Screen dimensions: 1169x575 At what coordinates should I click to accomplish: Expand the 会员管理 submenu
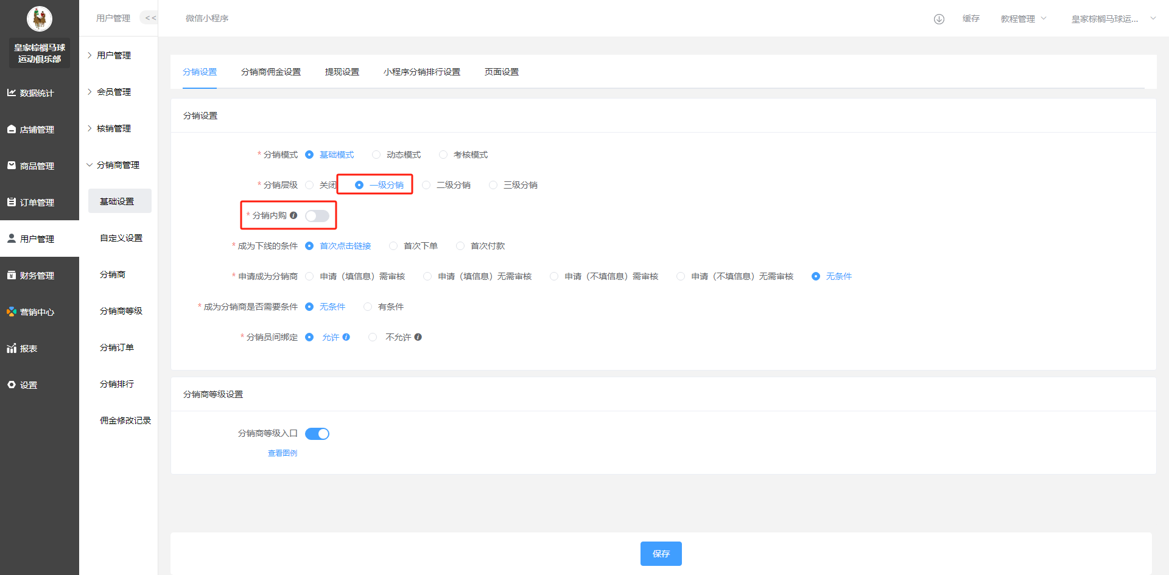(x=113, y=92)
